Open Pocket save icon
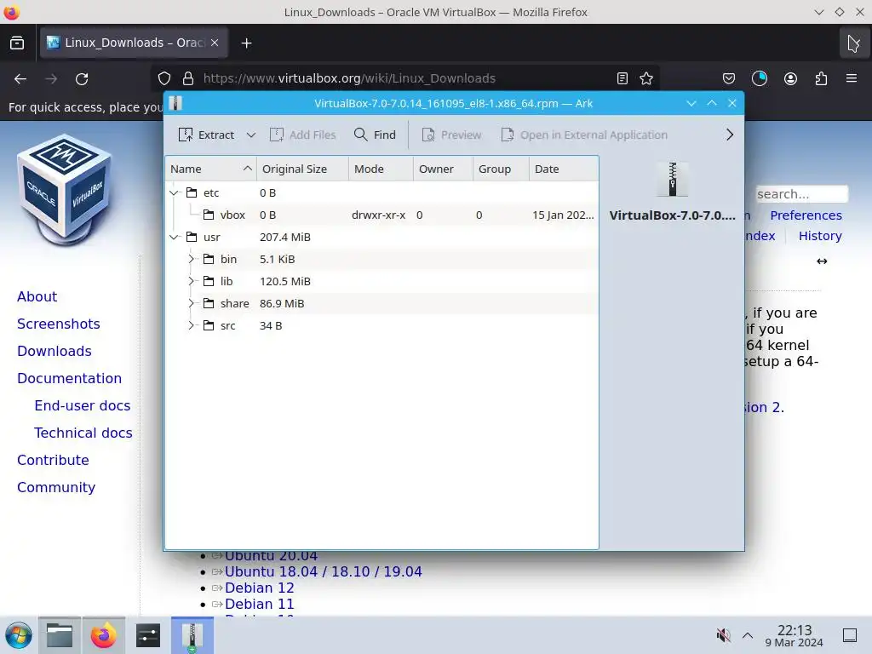The image size is (872, 654). tap(729, 79)
